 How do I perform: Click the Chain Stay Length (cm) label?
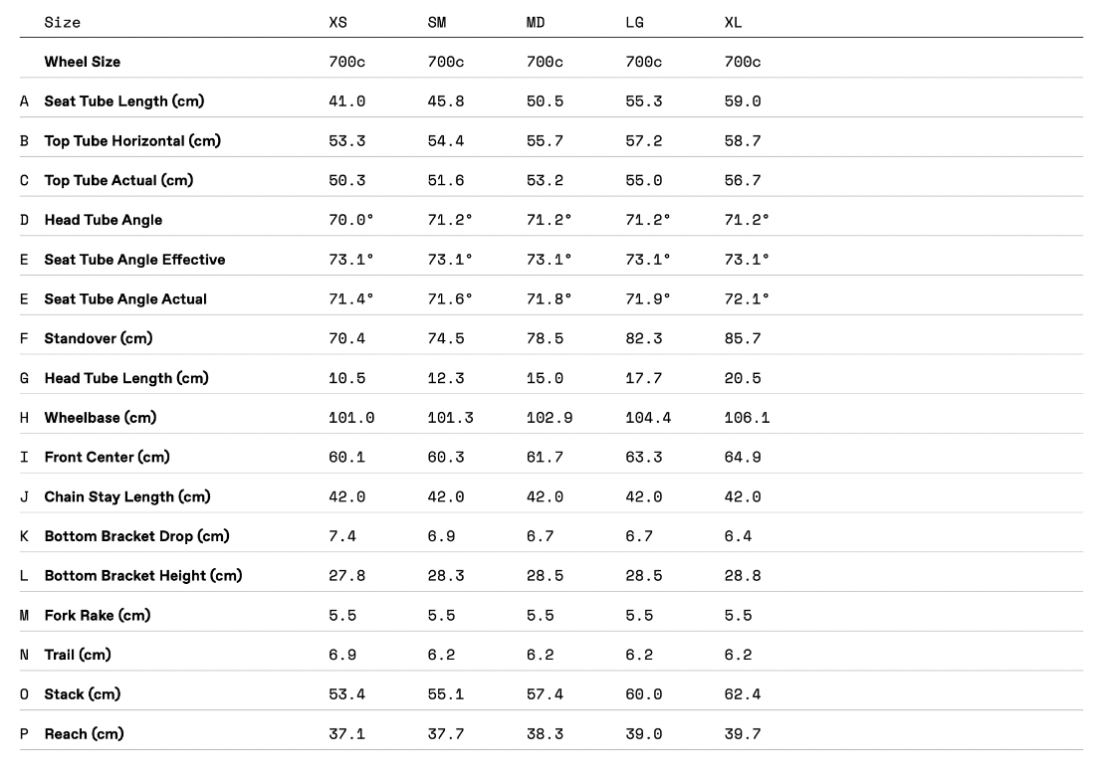click(127, 496)
